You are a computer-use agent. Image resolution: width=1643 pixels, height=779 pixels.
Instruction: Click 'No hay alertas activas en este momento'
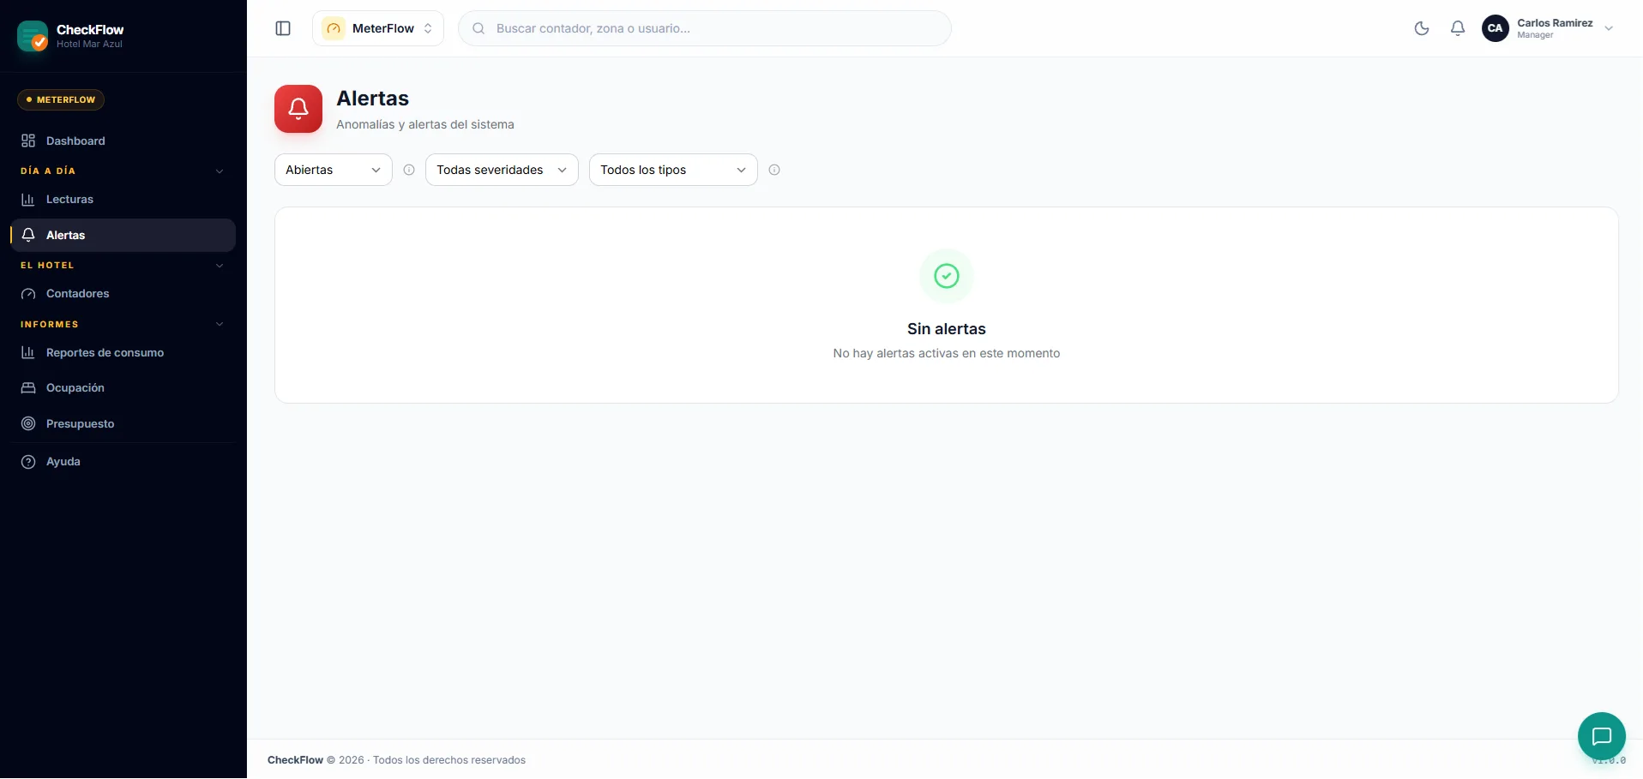[947, 353]
